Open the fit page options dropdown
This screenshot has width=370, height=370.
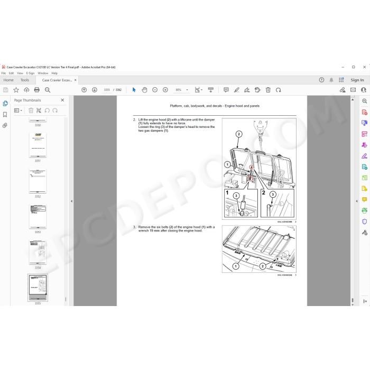198,90
